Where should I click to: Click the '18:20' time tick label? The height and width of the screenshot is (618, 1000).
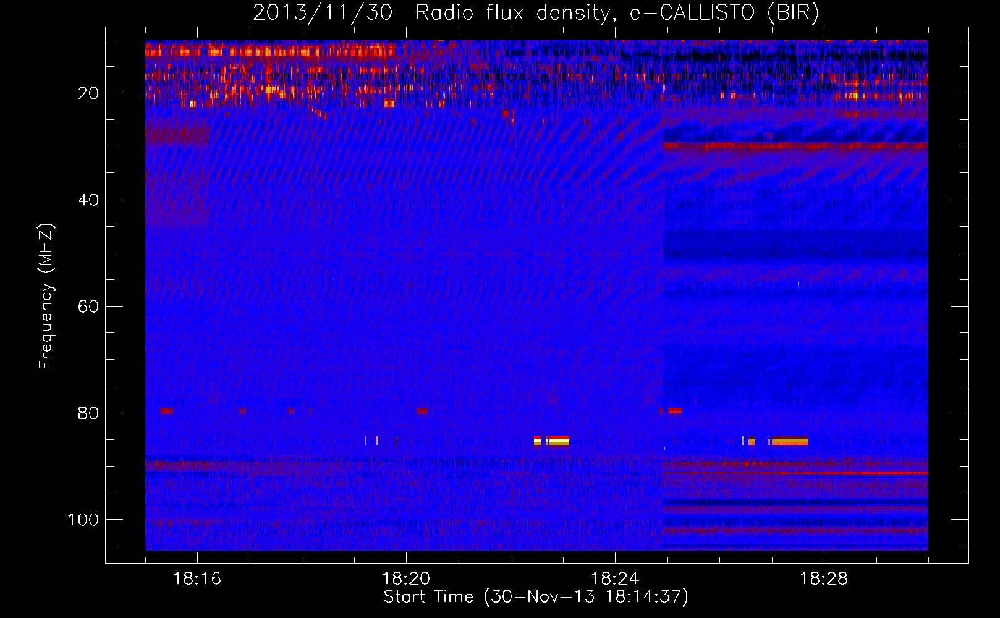click(406, 579)
